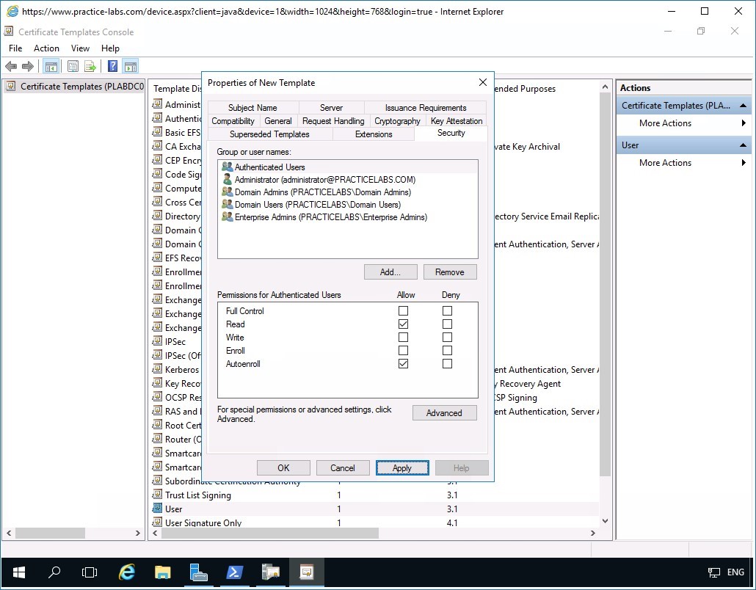This screenshot has width=756, height=590.
Task: Click the Domain Admins group icon
Action: click(227, 192)
